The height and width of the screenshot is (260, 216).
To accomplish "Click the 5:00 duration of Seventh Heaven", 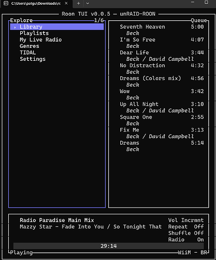I will [x=197, y=27].
